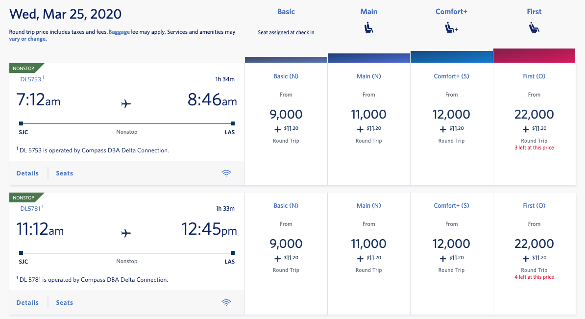Select the First fare column header
Screen dimensions: 585x319
[x=534, y=12]
